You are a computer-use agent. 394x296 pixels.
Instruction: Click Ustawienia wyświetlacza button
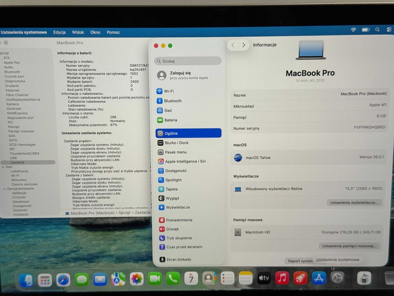(x=354, y=203)
